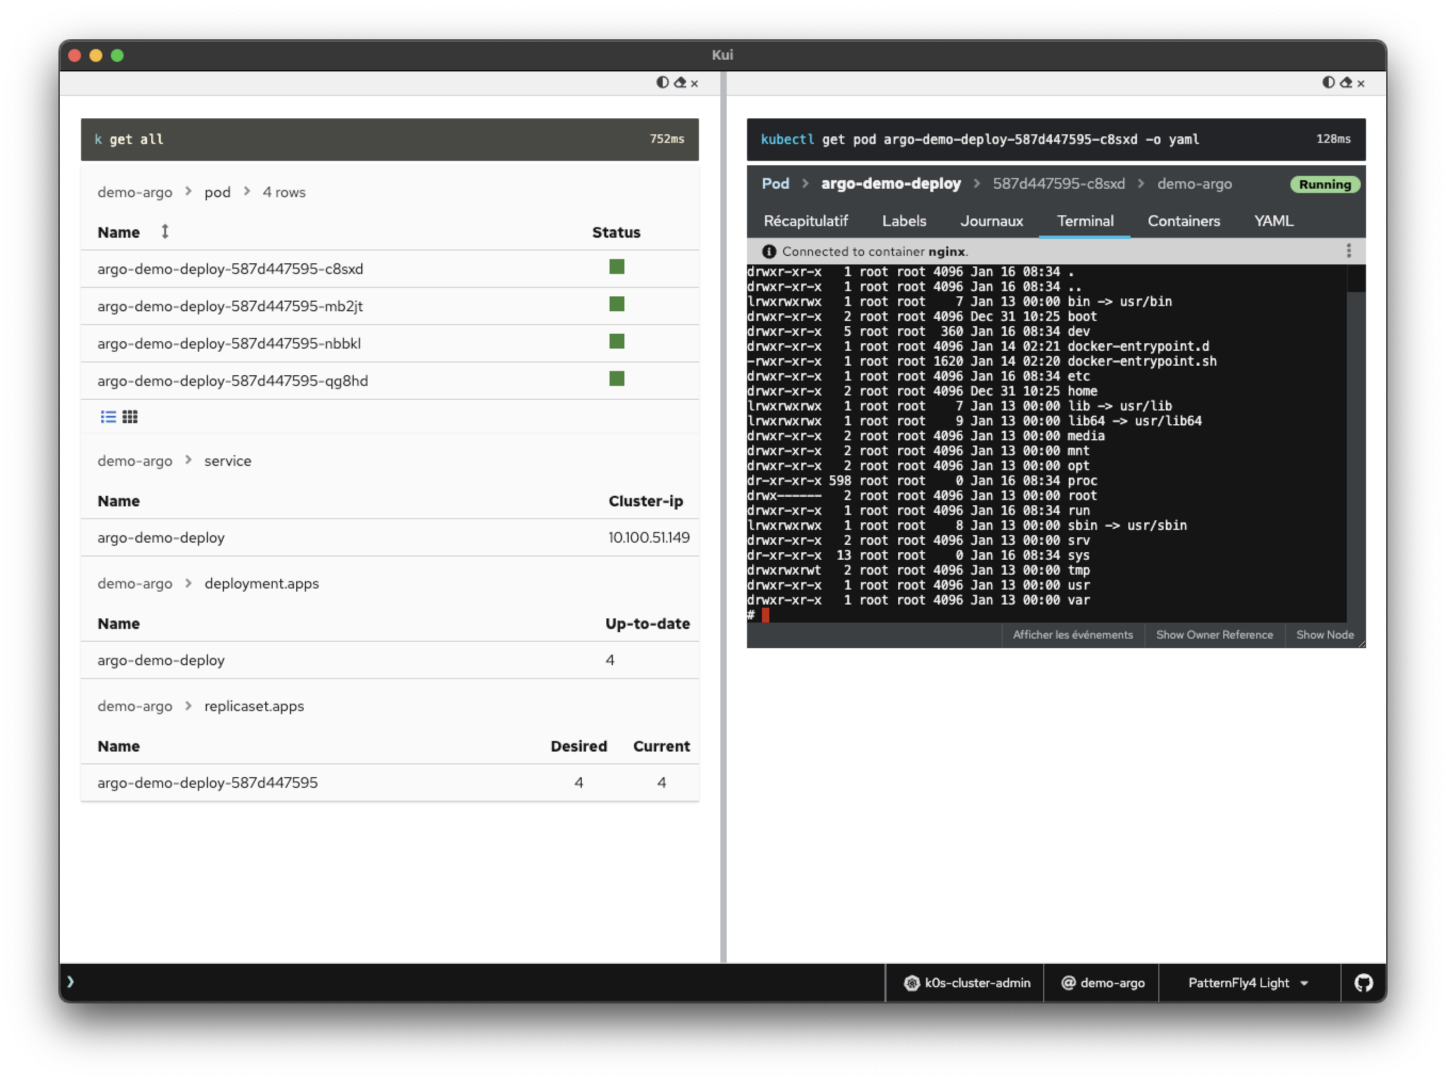The image size is (1446, 1081).
Task: Close the right split with X
Action: 1361,84
